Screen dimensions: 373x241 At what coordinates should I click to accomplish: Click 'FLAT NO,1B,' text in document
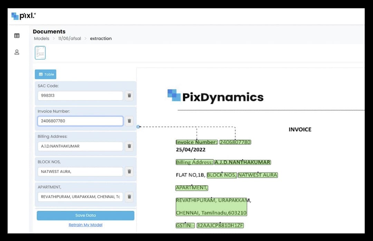click(x=191, y=175)
